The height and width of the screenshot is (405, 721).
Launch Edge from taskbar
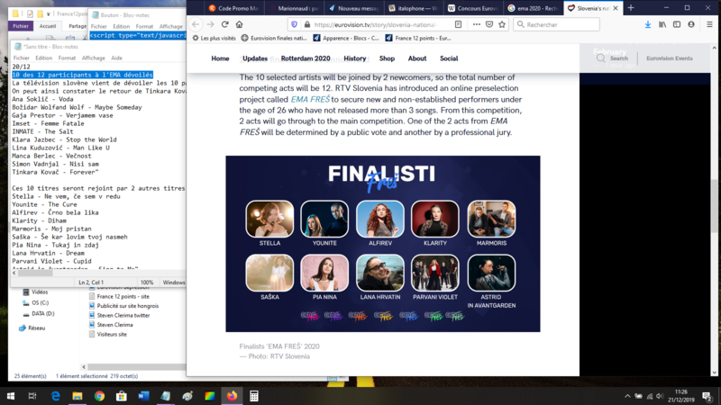click(x=55, y=396)
